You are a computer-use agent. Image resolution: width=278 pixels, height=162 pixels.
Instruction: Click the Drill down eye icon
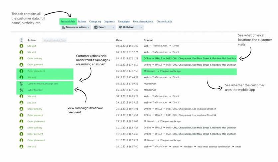[x=121, y=27]
